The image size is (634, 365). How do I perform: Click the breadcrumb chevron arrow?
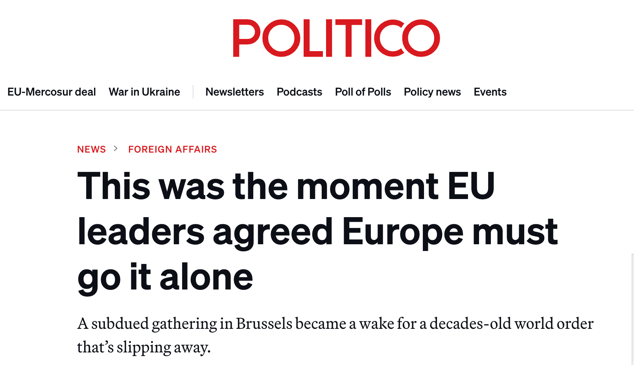click(116, 149)
